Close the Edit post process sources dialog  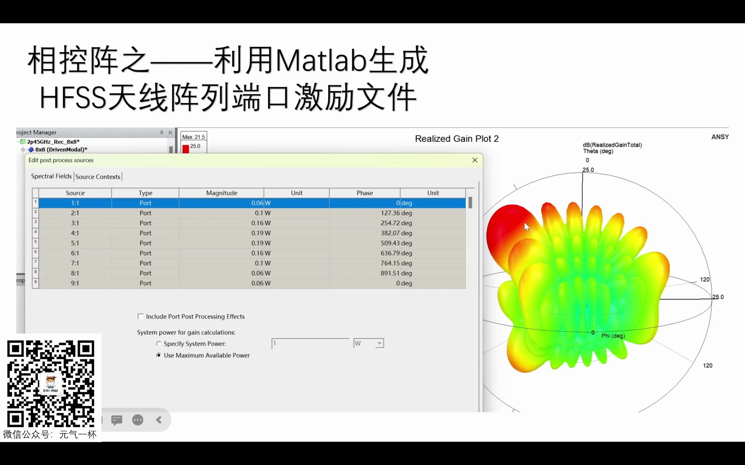(x=474, y=160)
